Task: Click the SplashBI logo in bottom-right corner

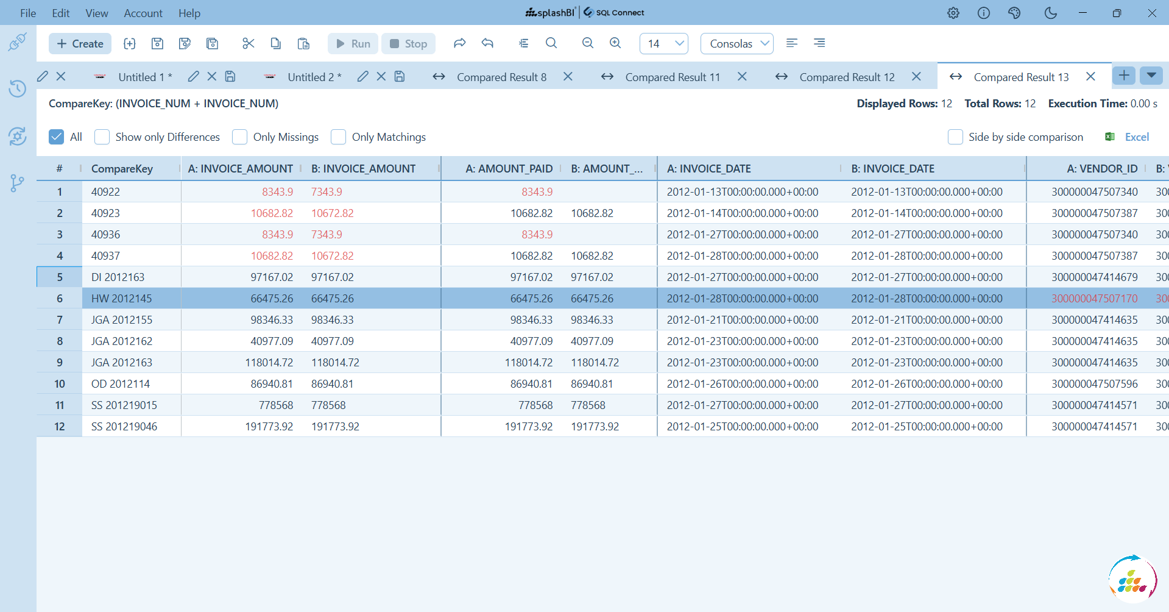Action: (x=1132, y=578)
